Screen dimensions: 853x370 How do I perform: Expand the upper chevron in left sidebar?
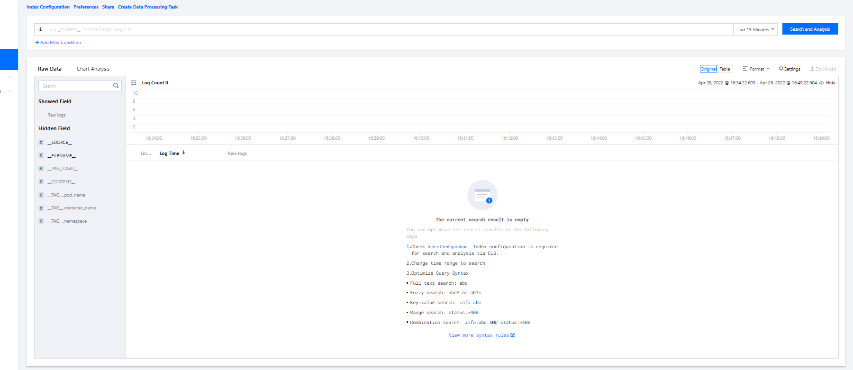[9, 77]
